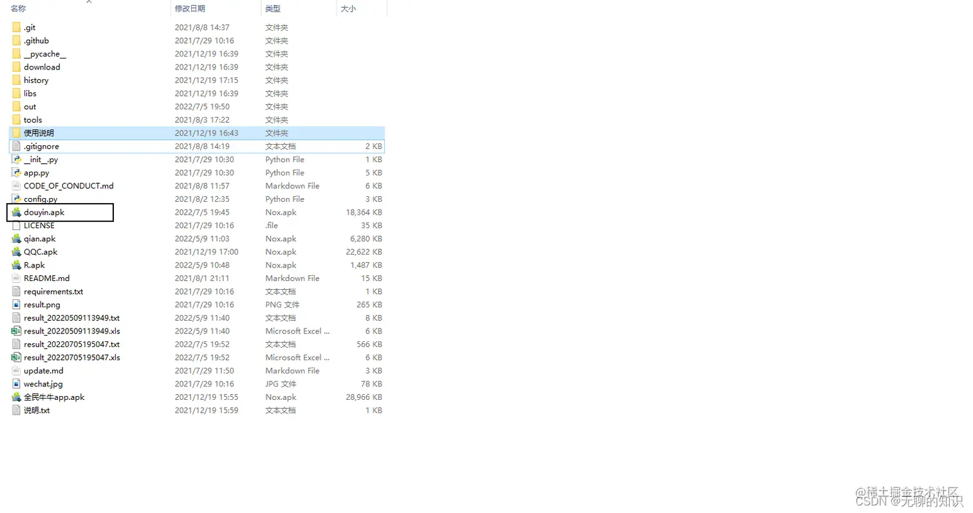This screenshot has height=513, width=973.
Task: Click the 全民牛牛app.apk Nox icon
Action: click(17, 397)
